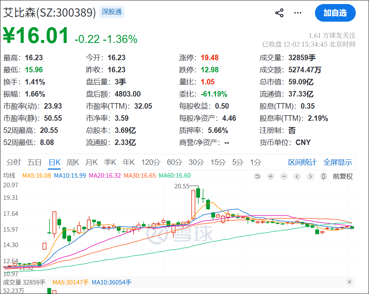Click MA60:16.60 indicator
This screenshot has width=369, height=294.
(x=175, y=175)
